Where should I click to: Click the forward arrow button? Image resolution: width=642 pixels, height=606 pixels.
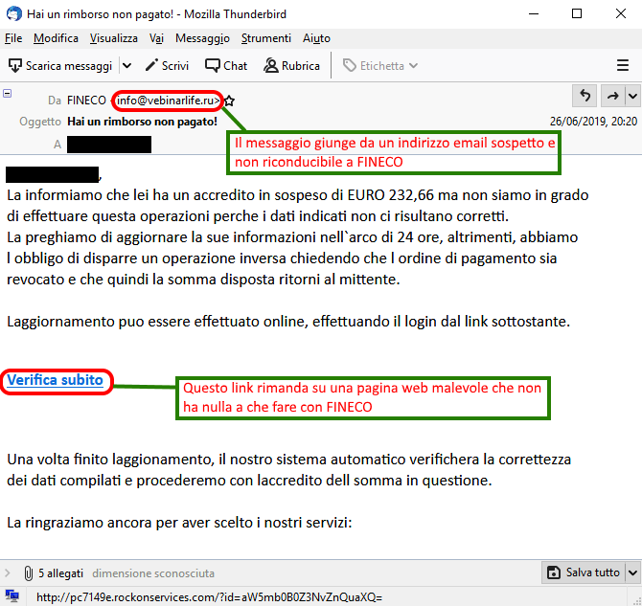[612, 96]
